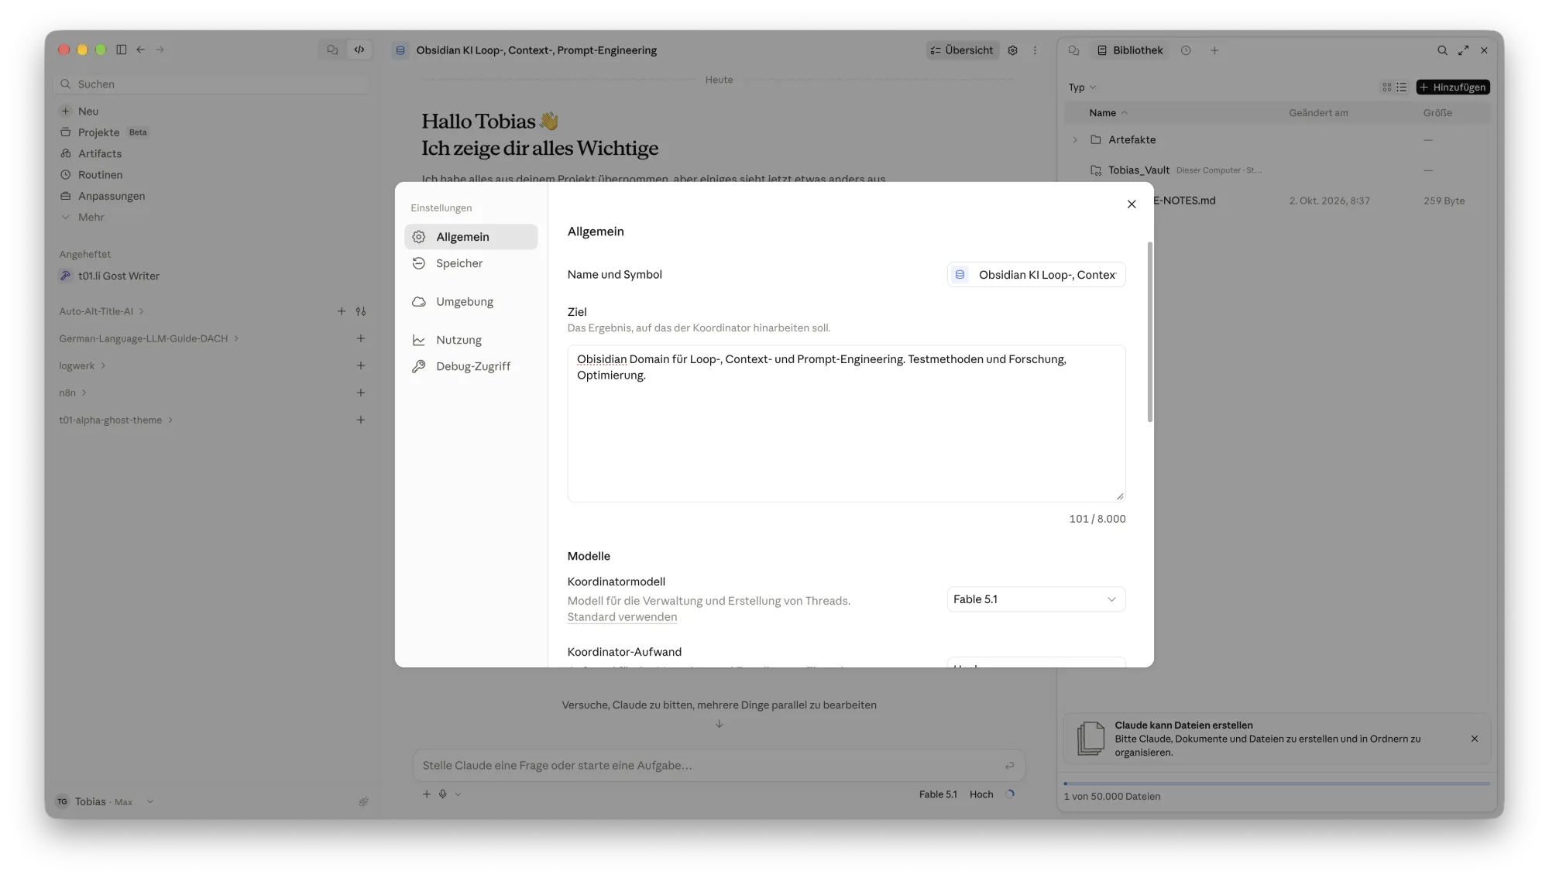The image size is (1549, 878).
Task: Switch to the code mode icon
Action: coord(359,50)
